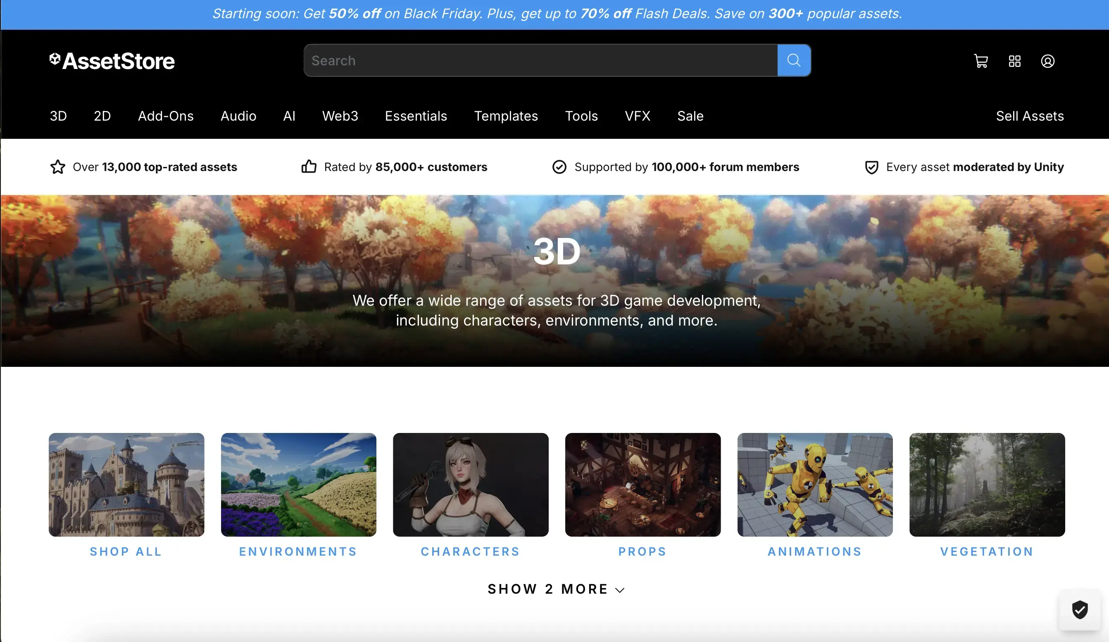The width and height of the screenshot is (1109, 642).
Task: Click the Sell Assets link
Action: pyautogui.click(x=1030, y=116)
